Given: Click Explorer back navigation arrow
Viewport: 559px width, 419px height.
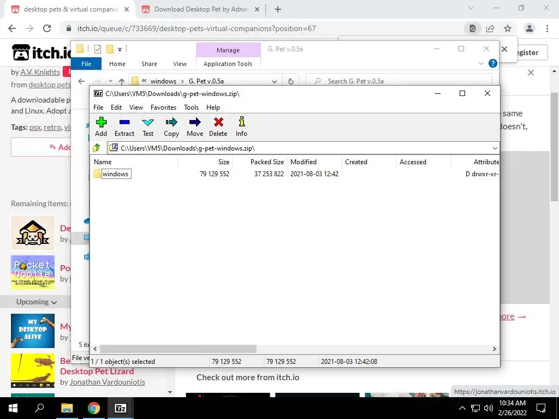Looking at the screenshot, I should coord(82,81).
